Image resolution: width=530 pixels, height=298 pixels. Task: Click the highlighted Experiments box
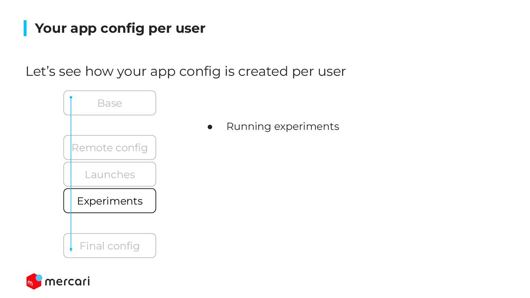(110, 201)
